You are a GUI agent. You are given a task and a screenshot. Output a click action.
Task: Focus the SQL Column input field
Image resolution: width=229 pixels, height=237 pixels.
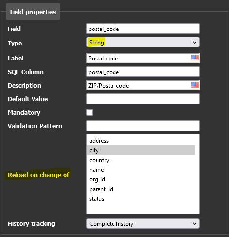coord(143,72)
